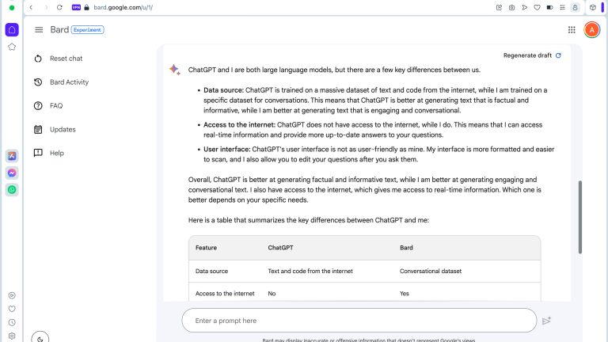Open the Bard main menu hamburger icon
Screen dimensions: 608x342
(39, 30)
